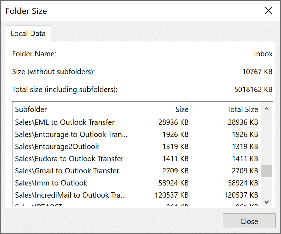This screenshot has width=281, height=234.
Task: Click the Size (without subfolders) label
Action: pos(53,72)
